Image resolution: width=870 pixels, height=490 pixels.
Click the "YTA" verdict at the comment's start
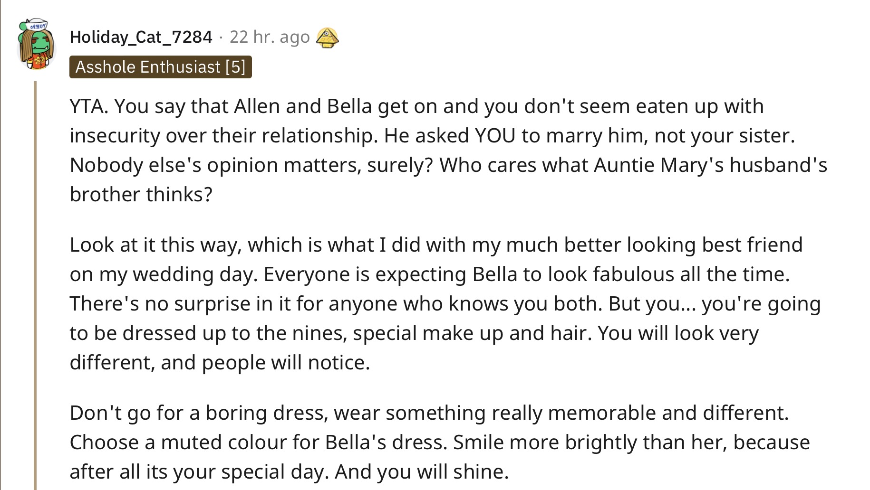[88, 106]
